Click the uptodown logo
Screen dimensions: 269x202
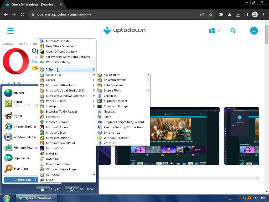(x=124, y=31)
